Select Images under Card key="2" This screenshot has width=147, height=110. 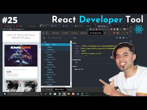click(x=50, y=55)
